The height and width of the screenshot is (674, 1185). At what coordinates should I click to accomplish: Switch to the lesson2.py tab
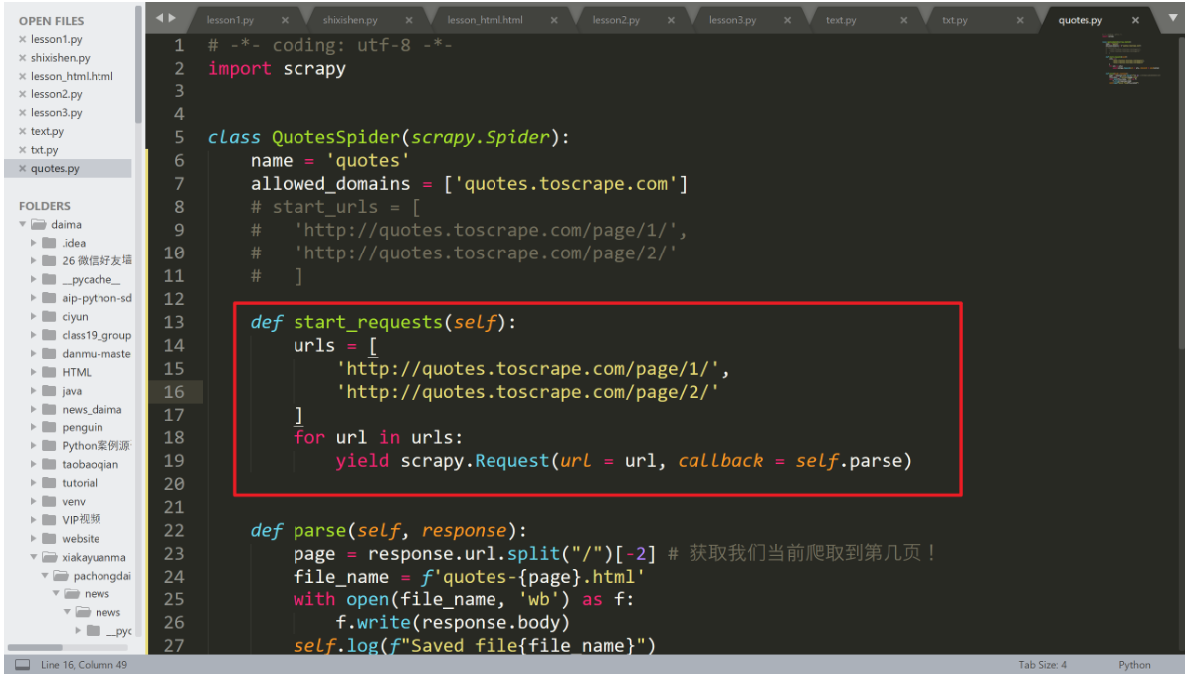pos(616,20)
